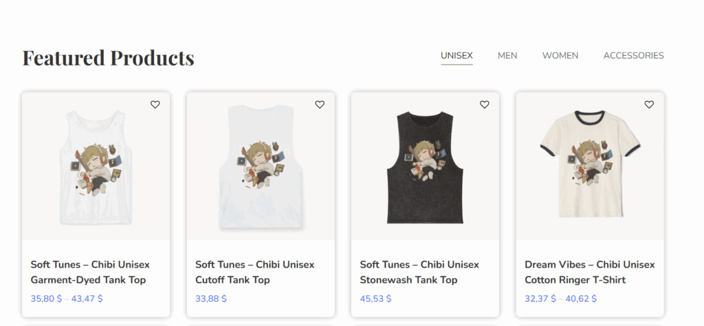
Task: Click heart icon on Cutoff Tank Top
Action: click(320, 105)
